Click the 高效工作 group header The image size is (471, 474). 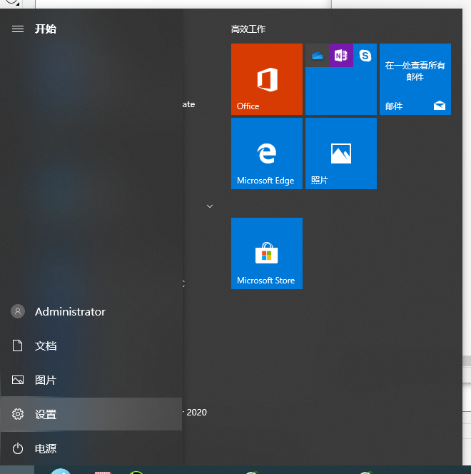[248, 29]
